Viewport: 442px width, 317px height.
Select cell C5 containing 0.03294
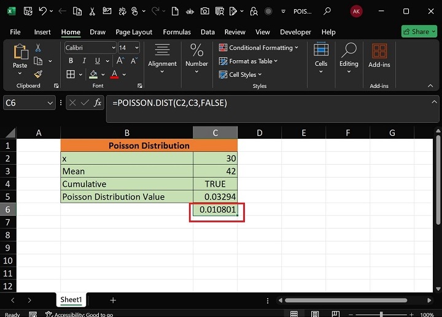(x=215, y=197)
